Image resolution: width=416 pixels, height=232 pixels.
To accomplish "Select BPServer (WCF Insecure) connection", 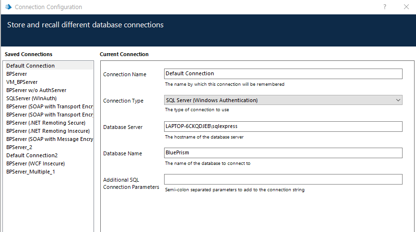I will (48, 163).
